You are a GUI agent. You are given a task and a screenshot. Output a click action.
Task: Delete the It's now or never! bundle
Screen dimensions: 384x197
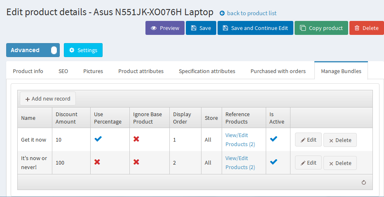pyautogui.click(x=340, y=163)
